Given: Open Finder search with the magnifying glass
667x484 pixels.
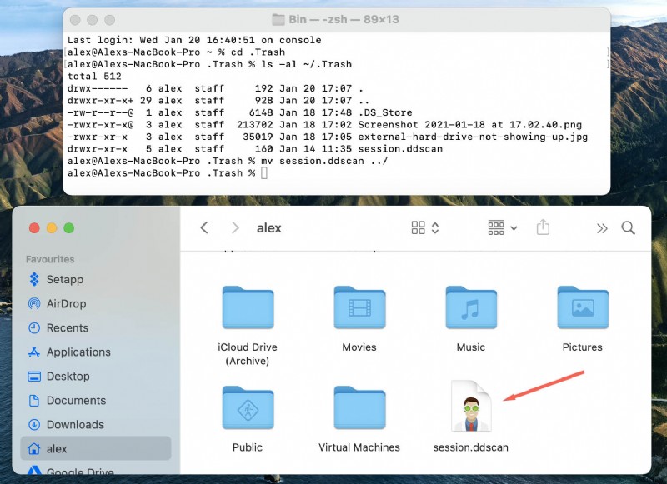Looking at the screenshot, I should coord(629,227).
